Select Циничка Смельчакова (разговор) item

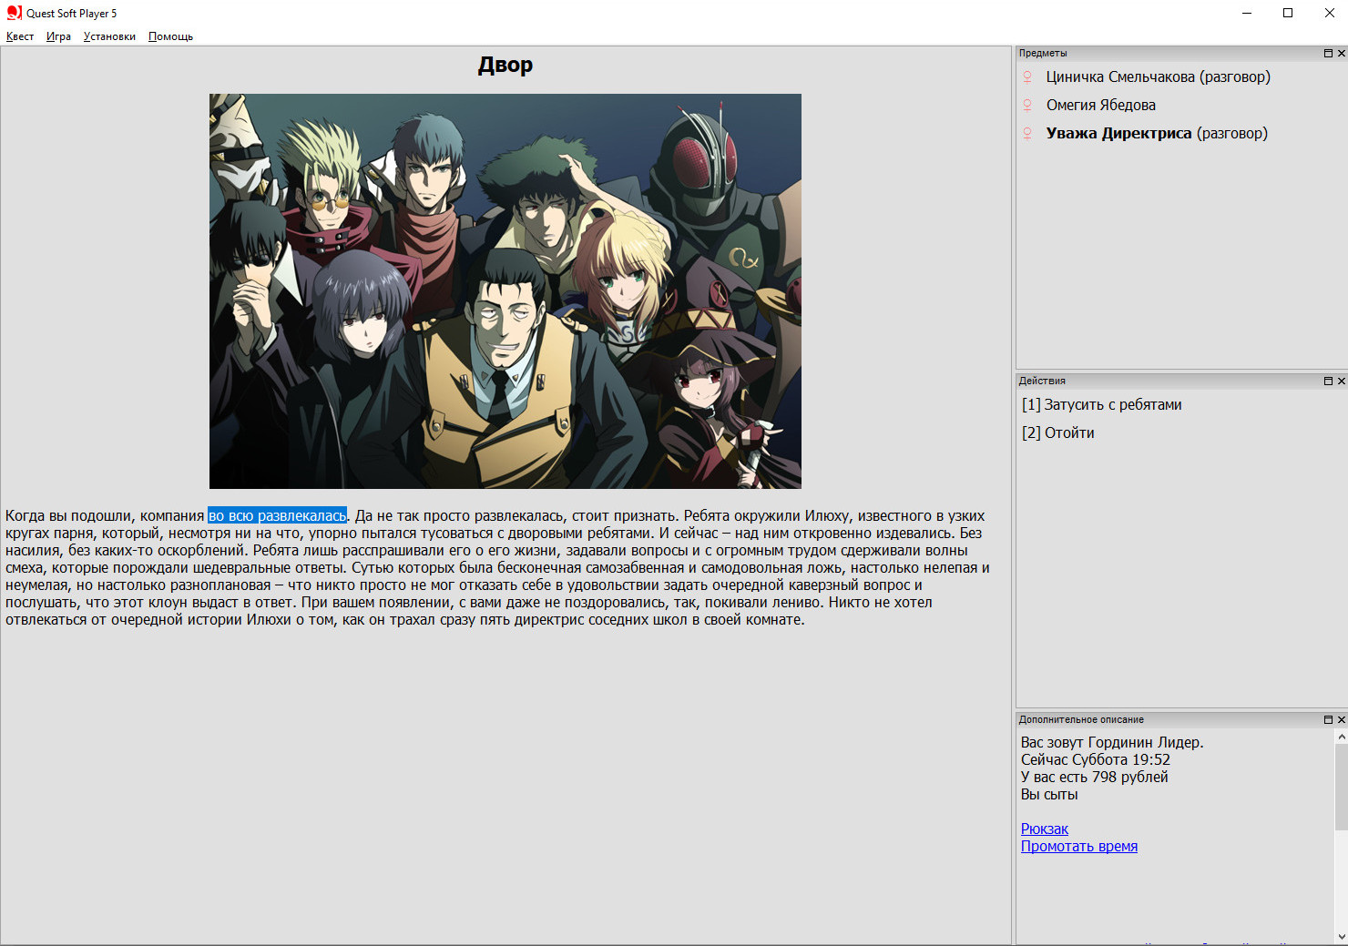click(x=1158, y=77)
